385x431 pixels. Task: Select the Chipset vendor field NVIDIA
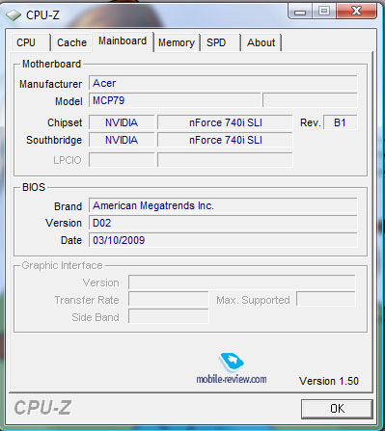[122, 122]
